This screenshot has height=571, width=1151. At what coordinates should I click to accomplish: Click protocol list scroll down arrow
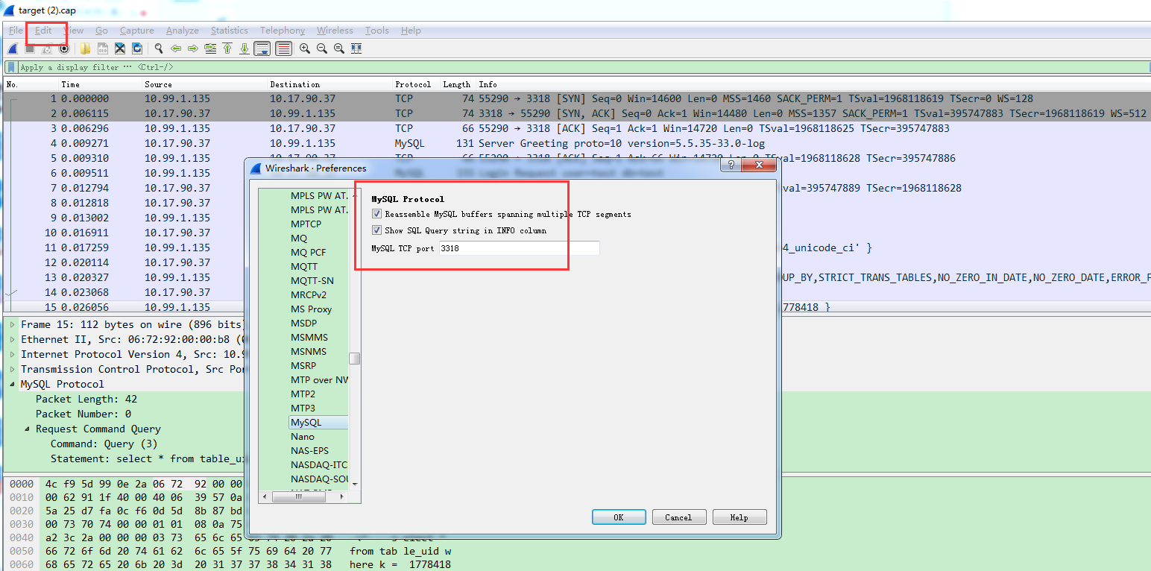coord(355,484)
